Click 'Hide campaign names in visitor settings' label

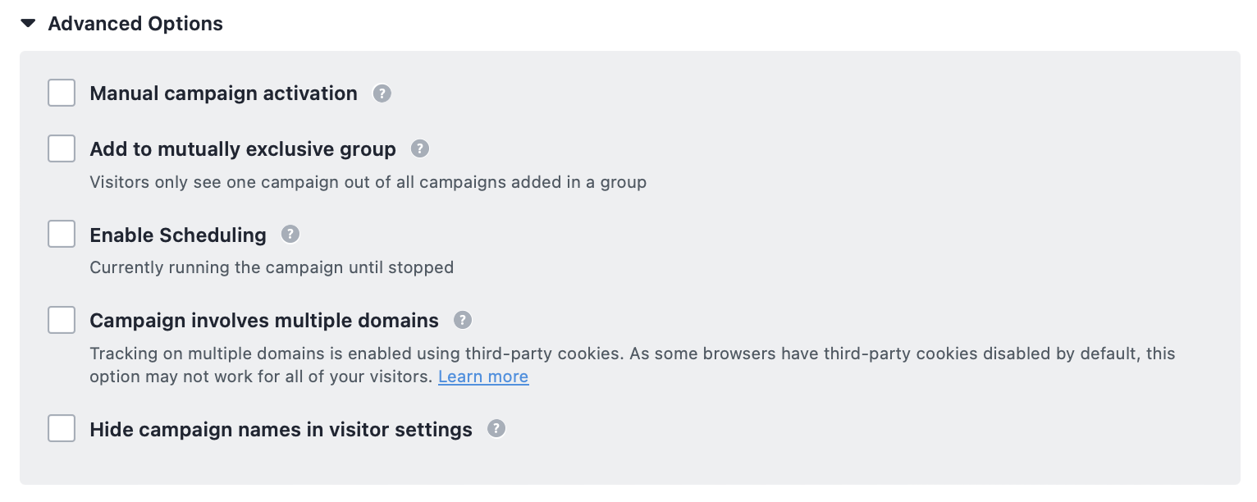tap(281, 429)
